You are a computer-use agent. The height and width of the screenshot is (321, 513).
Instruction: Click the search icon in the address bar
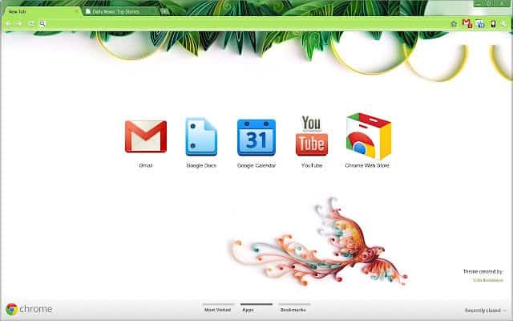(x=42, y=23)
